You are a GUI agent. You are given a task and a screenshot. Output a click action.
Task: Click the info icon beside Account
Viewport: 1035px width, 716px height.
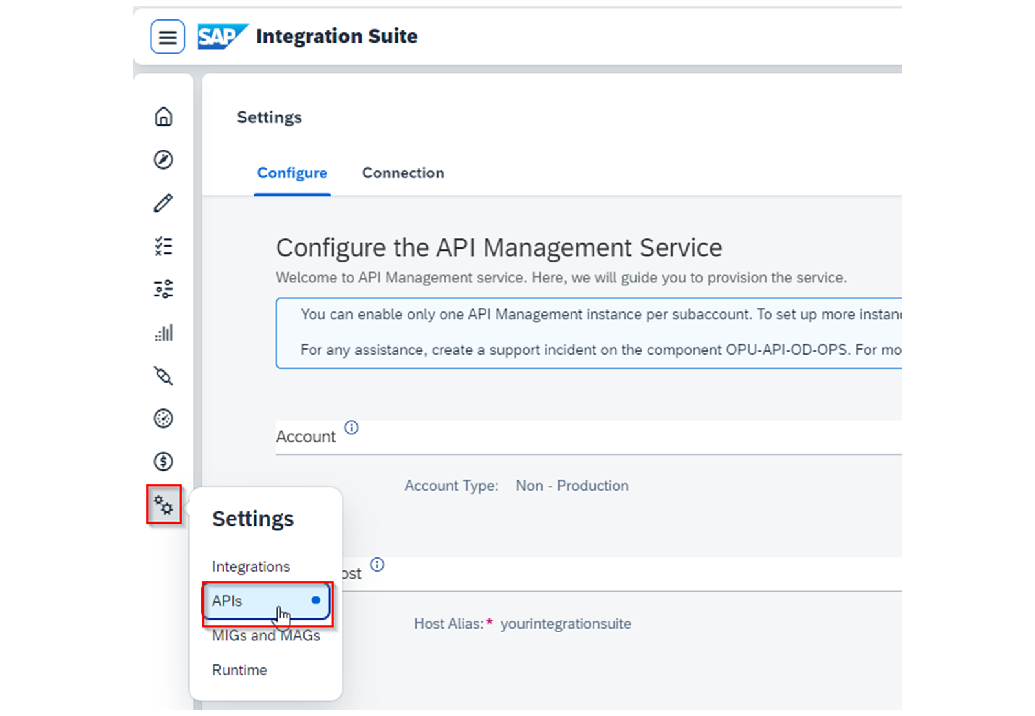pyautogui.click(x=351, y=427)
